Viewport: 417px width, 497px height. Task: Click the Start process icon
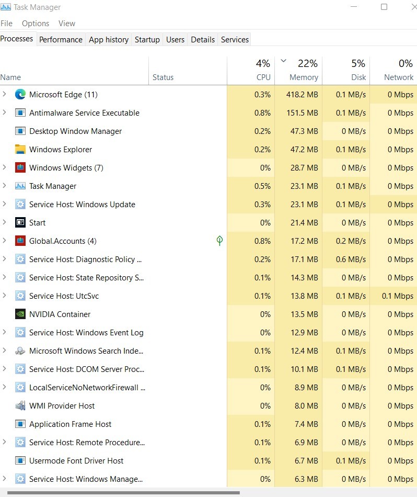pyautogui.click(x=20, y=222)
